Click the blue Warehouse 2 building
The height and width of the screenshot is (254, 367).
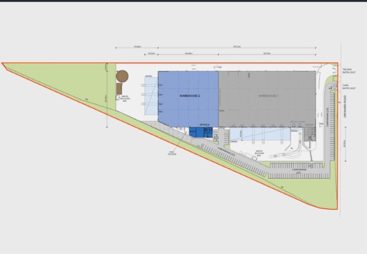[188, 98]
